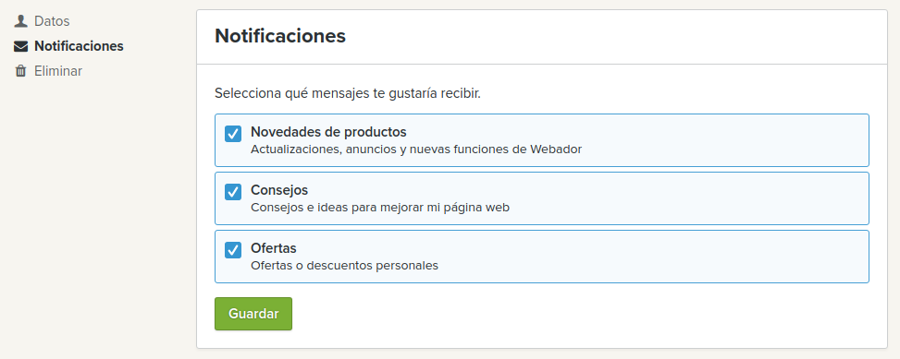
Task: Click the Consejos option label
Action: tap(279, 190)
